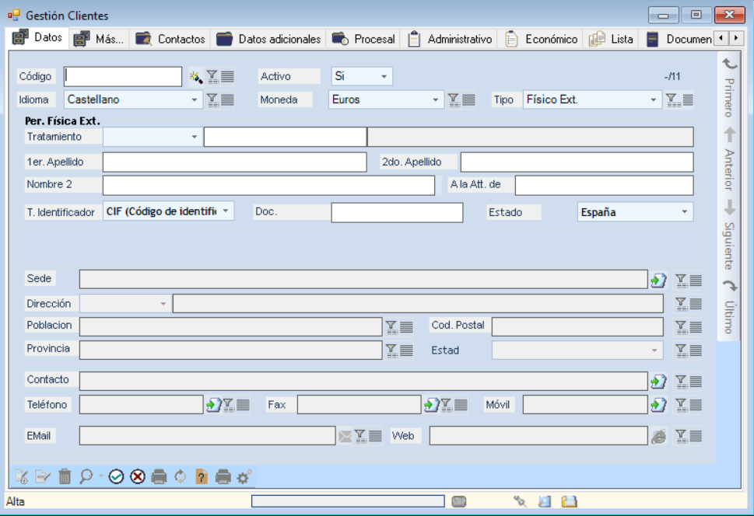Click the magnifier search icon in bottom toolbar
754x516 pixels.
click(86, 476)
